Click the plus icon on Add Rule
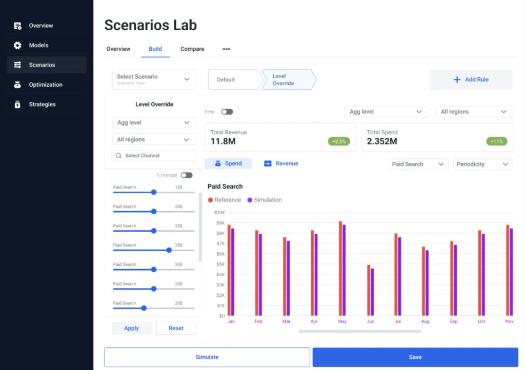The image size is (525, 370). (457, 80)
